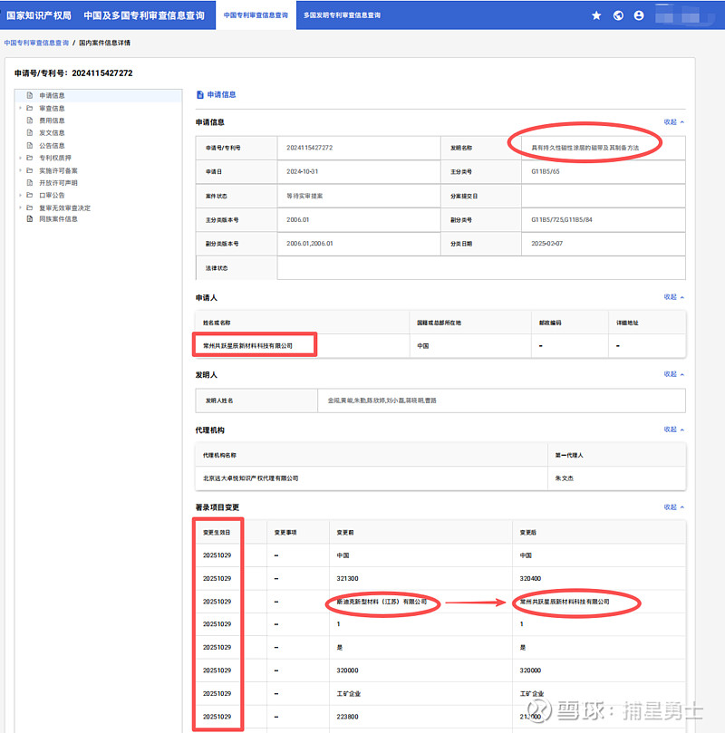The image size is (725, 733).
Task: Click the star favorites icon in header
Action: point(596,15)
